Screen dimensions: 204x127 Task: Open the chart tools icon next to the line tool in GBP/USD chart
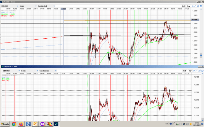[199, 71]
